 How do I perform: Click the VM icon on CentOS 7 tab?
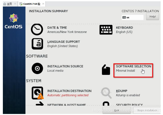click(x=21, y=4)
